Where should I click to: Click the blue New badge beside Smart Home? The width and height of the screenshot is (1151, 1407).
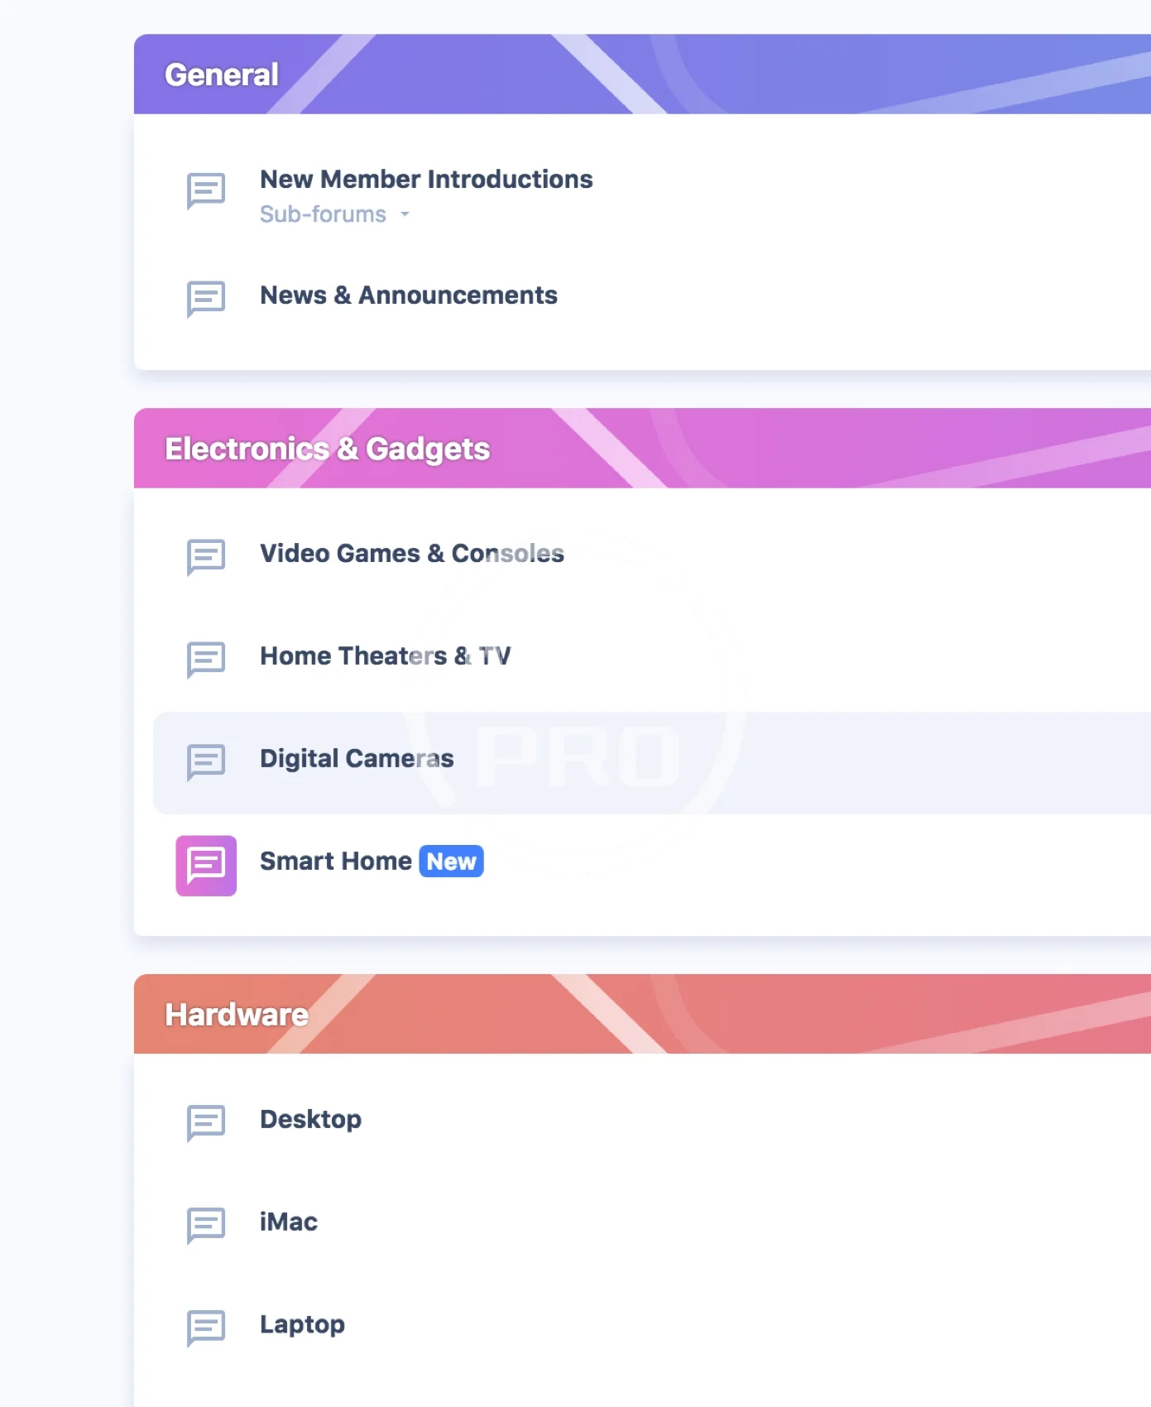[x=451, y=862]
